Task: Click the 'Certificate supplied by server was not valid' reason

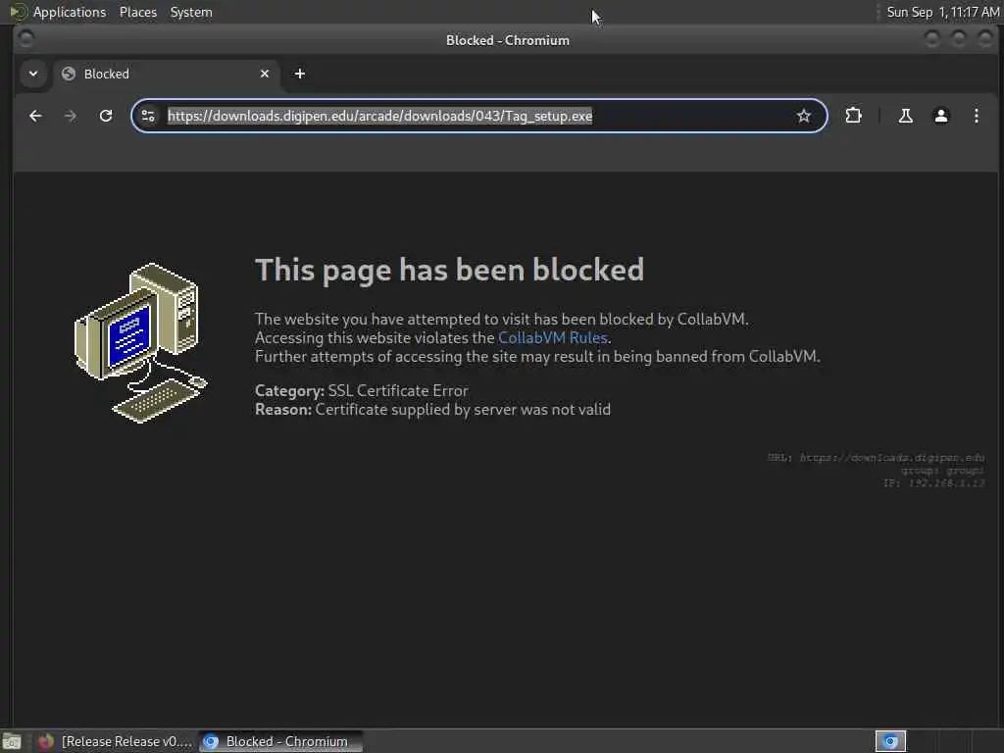Action: point(463,409)
